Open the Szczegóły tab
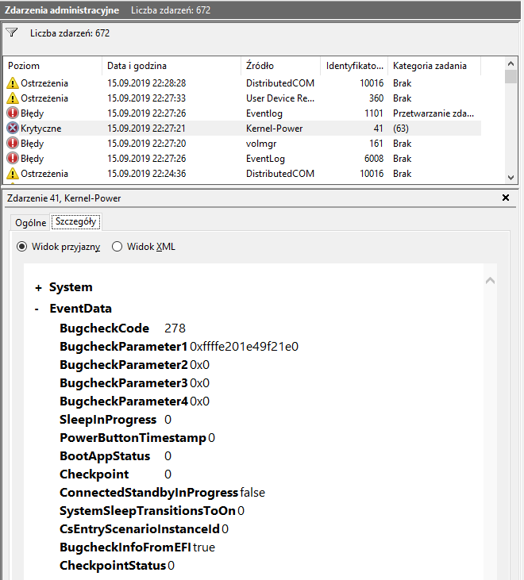The height and width of the screenshot is (580, 524). (75, 221)
